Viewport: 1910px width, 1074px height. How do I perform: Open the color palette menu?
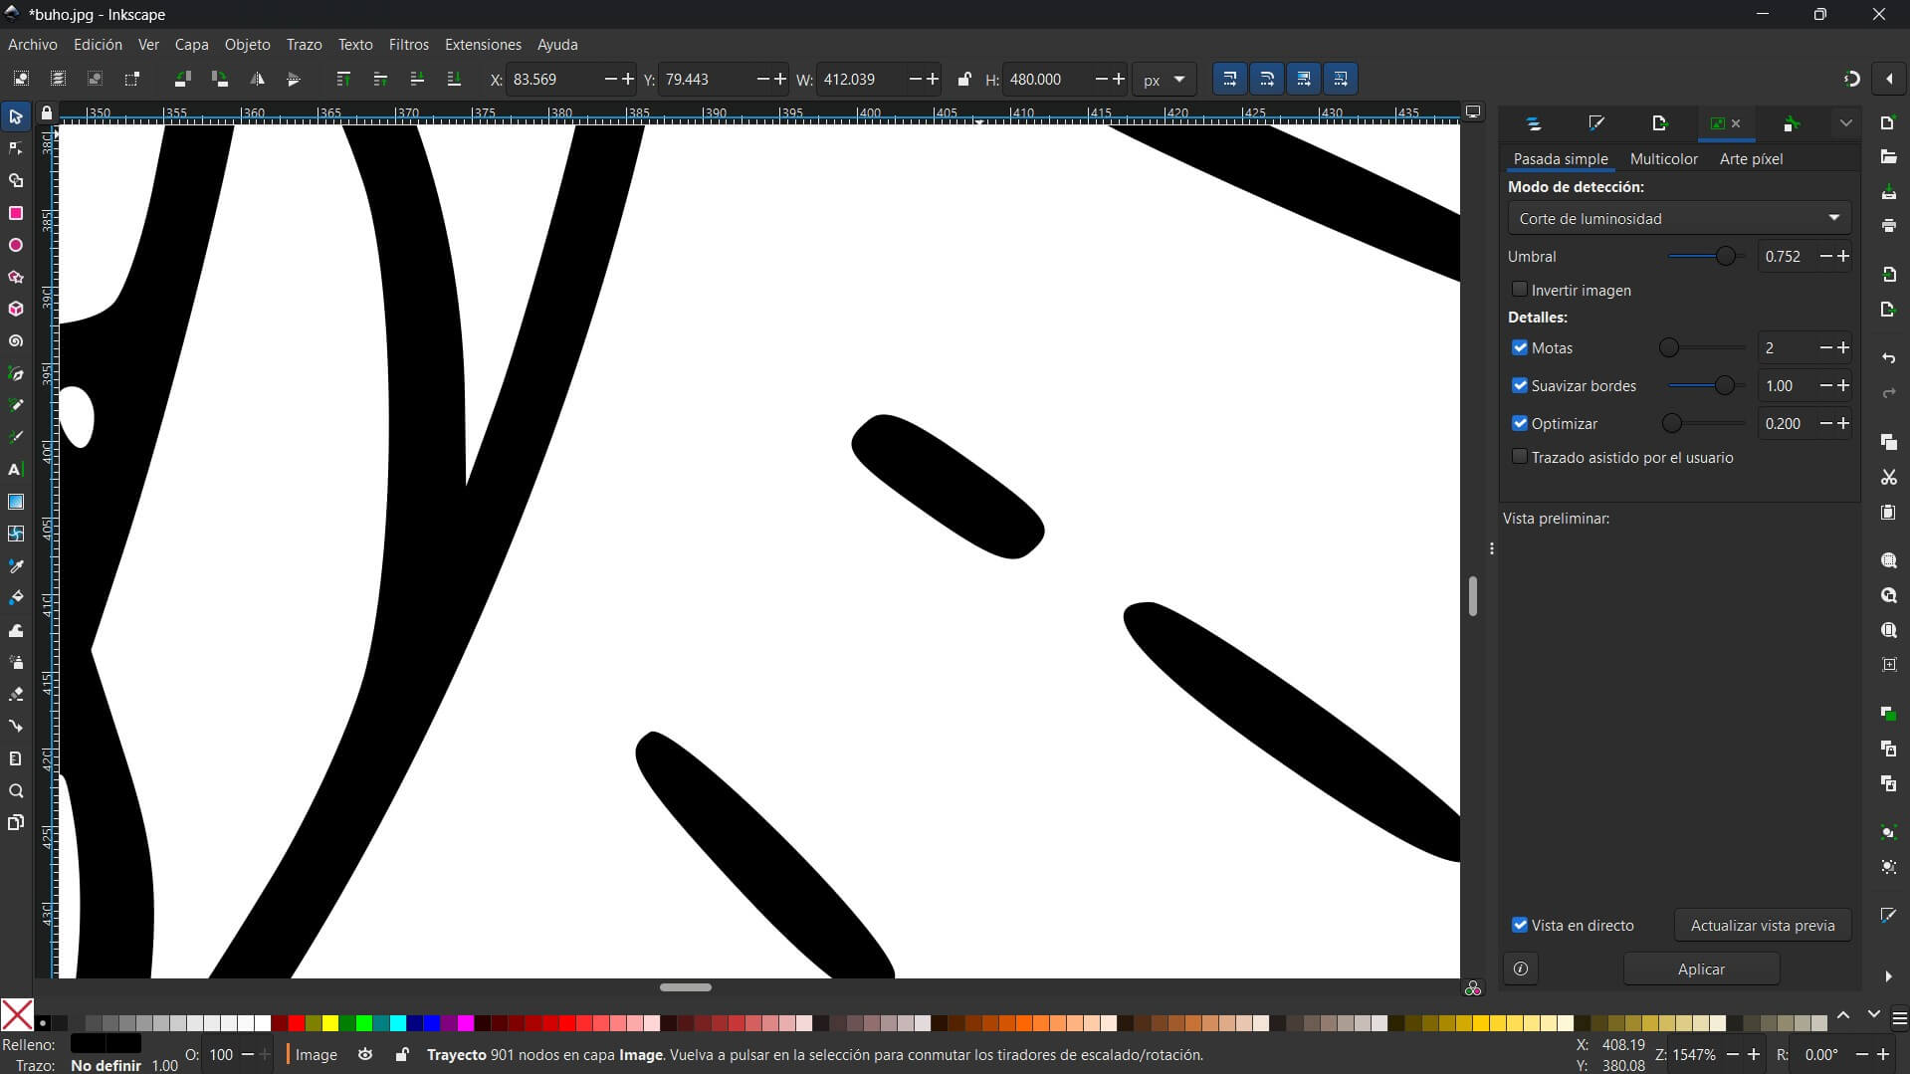(1899, 1017)
